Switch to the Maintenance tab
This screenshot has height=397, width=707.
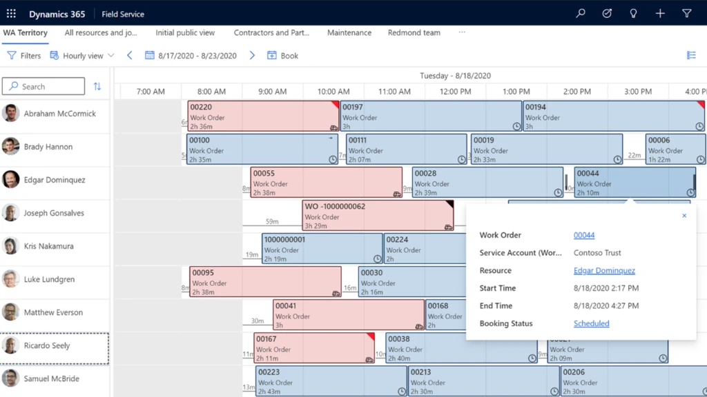[x=349, y=32]
